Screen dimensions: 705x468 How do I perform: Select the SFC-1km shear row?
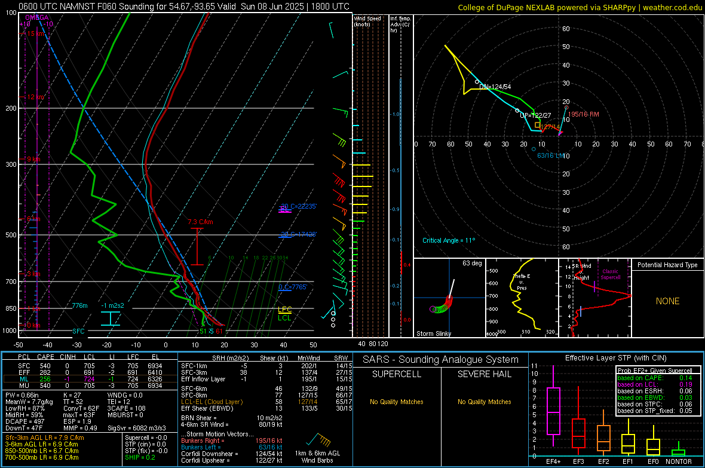pyautogui.click(x=266, y=366)
